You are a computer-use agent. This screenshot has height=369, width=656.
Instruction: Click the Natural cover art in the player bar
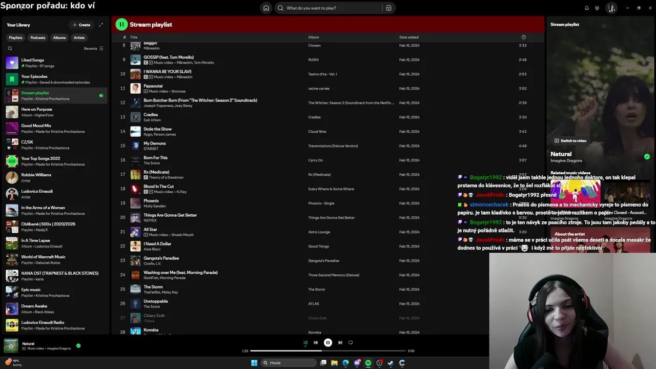(11, 345)
